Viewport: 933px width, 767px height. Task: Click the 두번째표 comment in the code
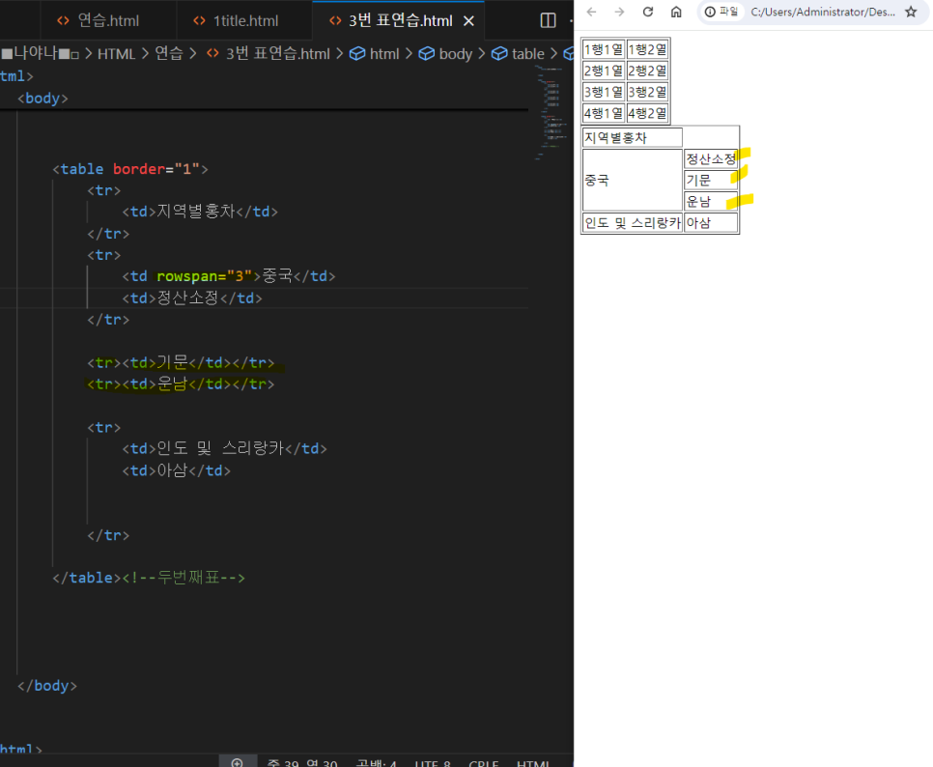[x=184, y=578]
